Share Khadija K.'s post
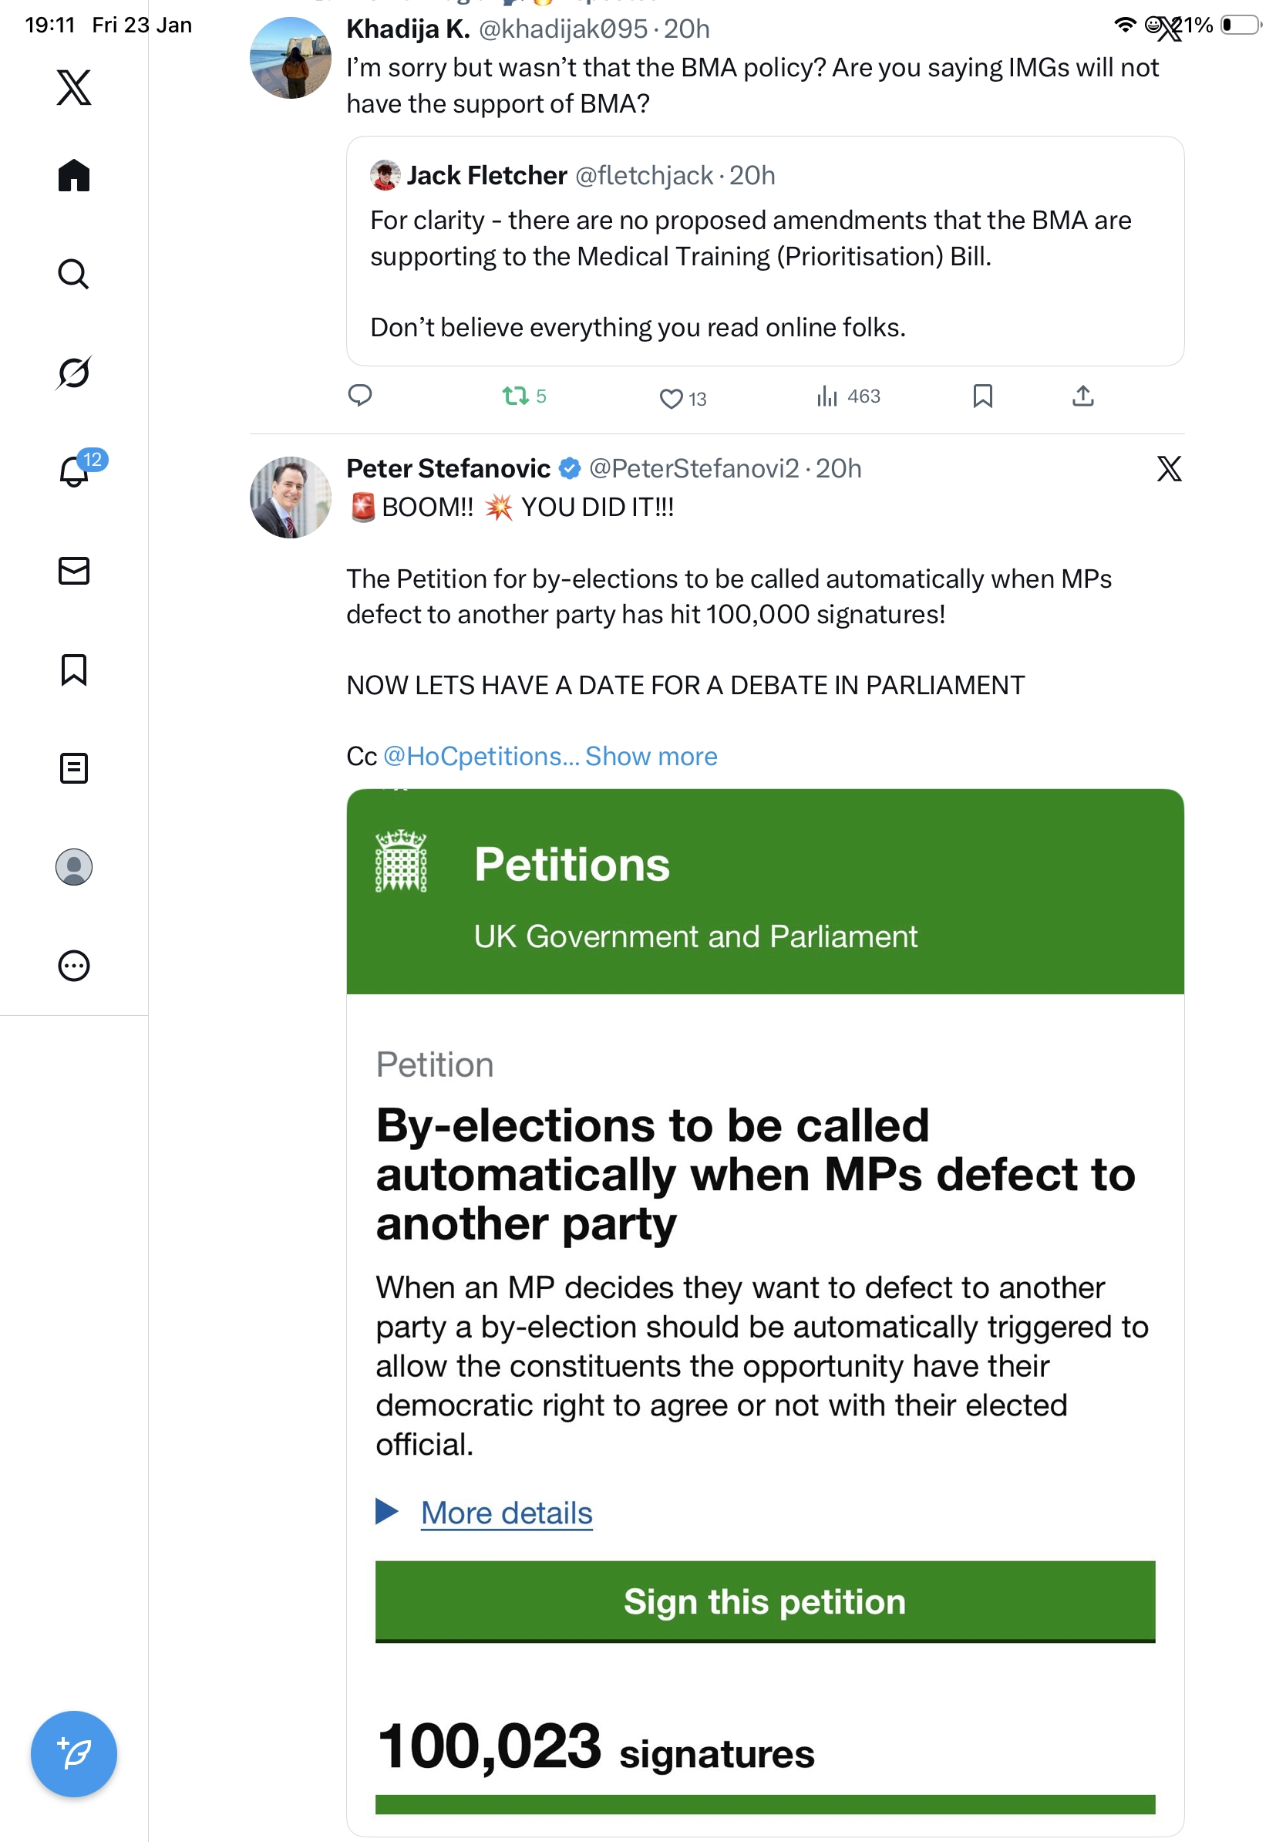 click(1082, 396)
